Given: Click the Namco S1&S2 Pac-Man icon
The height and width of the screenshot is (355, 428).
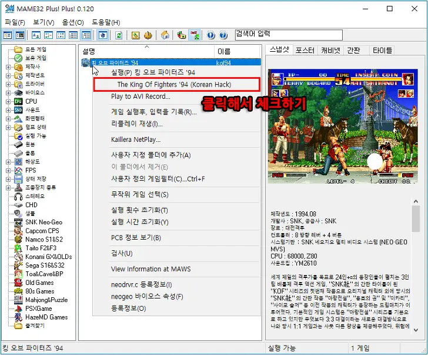Looking at the screenshot, I should [x=18, y=240].
